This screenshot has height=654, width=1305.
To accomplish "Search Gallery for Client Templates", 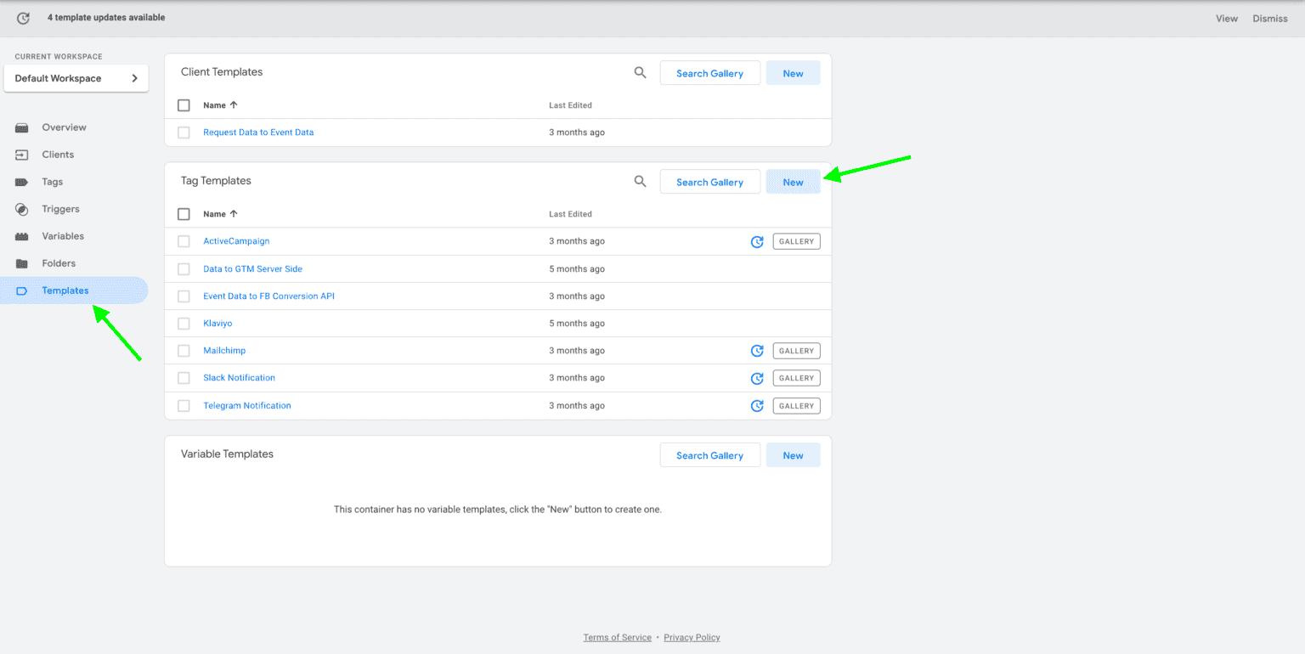I will 709,73.
